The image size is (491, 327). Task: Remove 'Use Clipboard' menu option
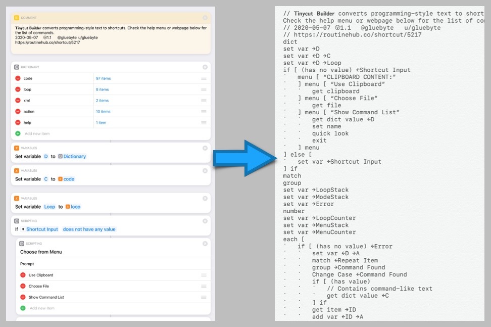(23, 275)
